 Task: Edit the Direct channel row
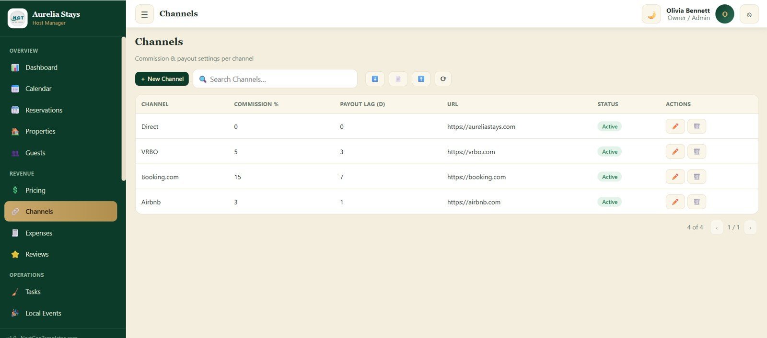tap(675, 126)
